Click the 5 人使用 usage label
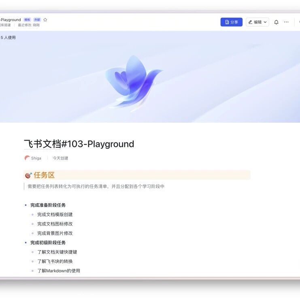The width and height of the screenshot is (300, 300). [8, 38]
